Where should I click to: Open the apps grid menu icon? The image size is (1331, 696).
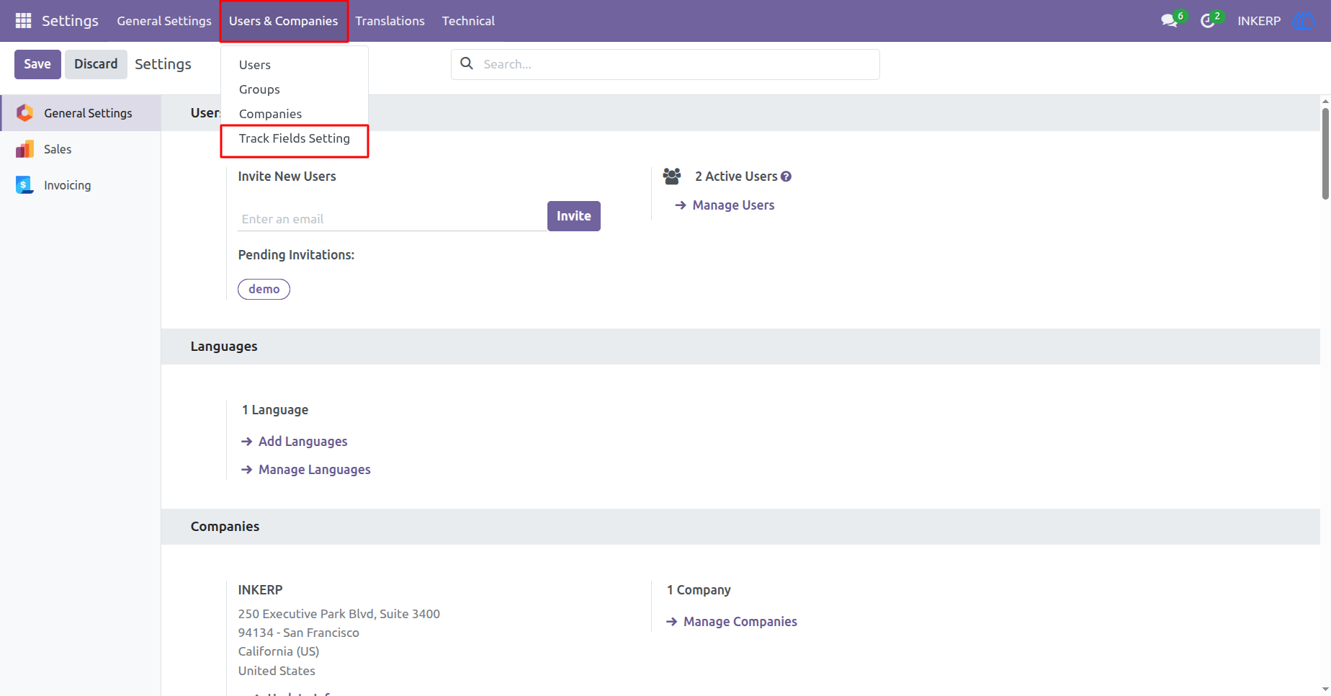pos(23,21)
